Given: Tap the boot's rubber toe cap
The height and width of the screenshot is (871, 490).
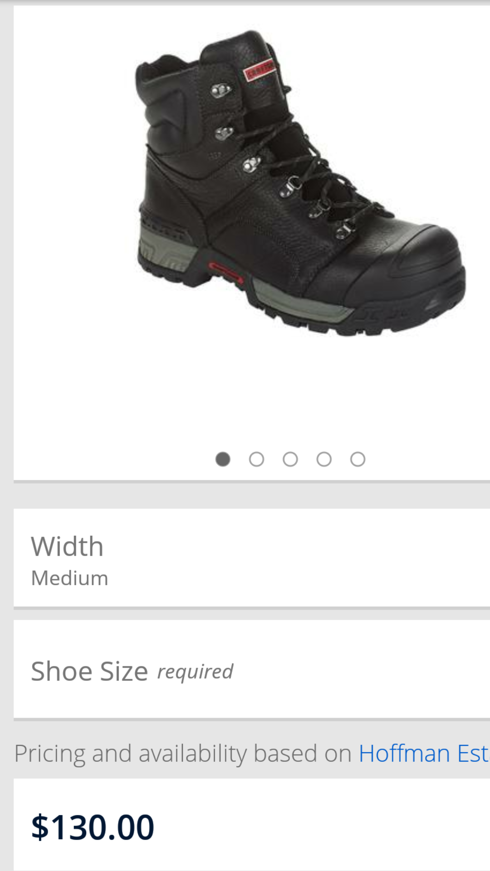Looking at the screenshot, I should (408, 263).
